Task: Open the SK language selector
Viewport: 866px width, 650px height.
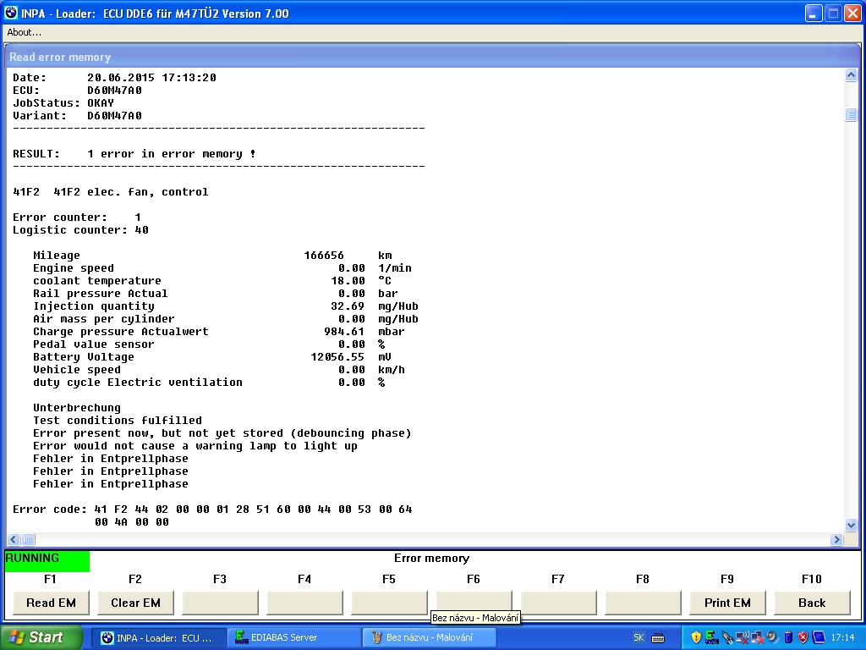Action: pos(639,637)
